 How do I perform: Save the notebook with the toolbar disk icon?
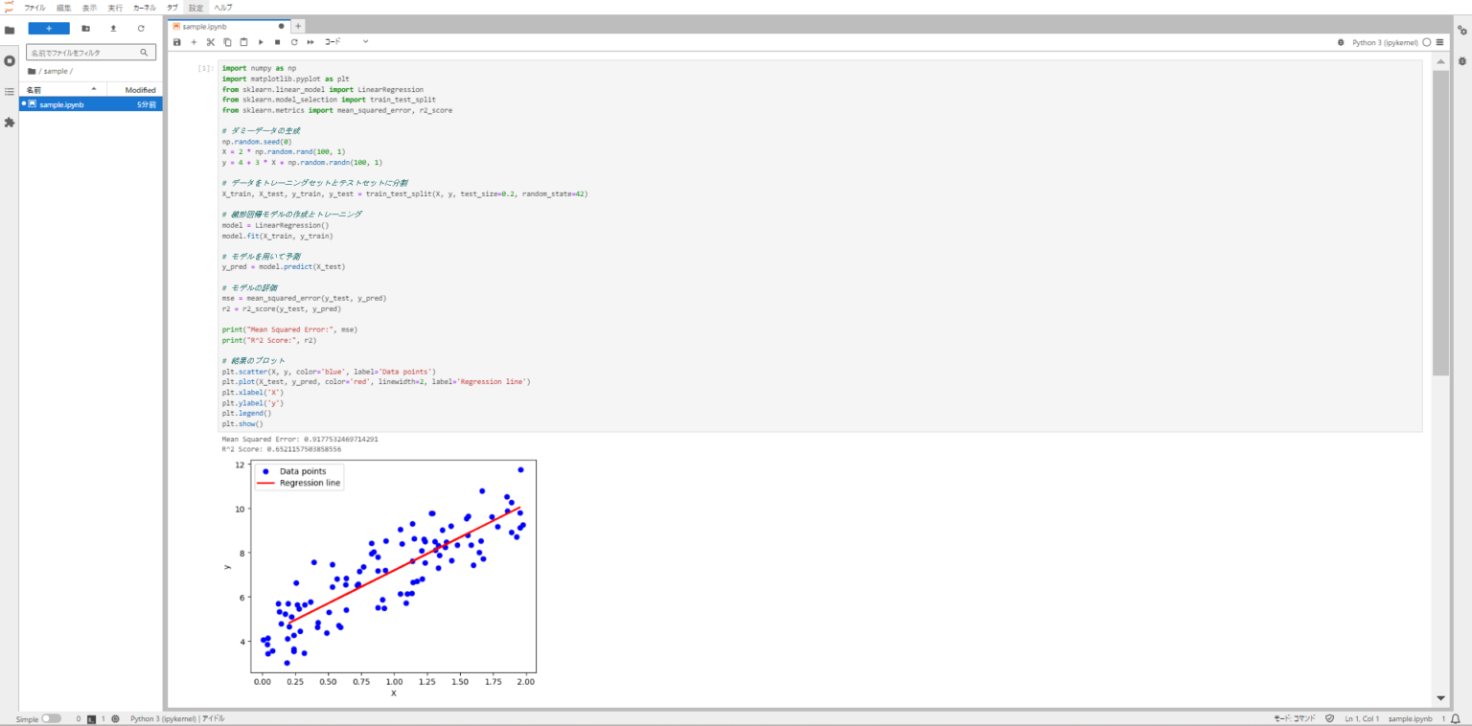pos(177,42)
